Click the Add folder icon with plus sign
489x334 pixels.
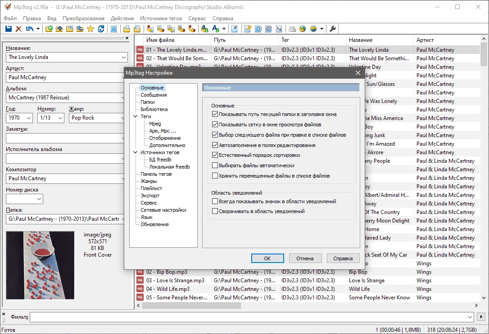click(59, 29)
